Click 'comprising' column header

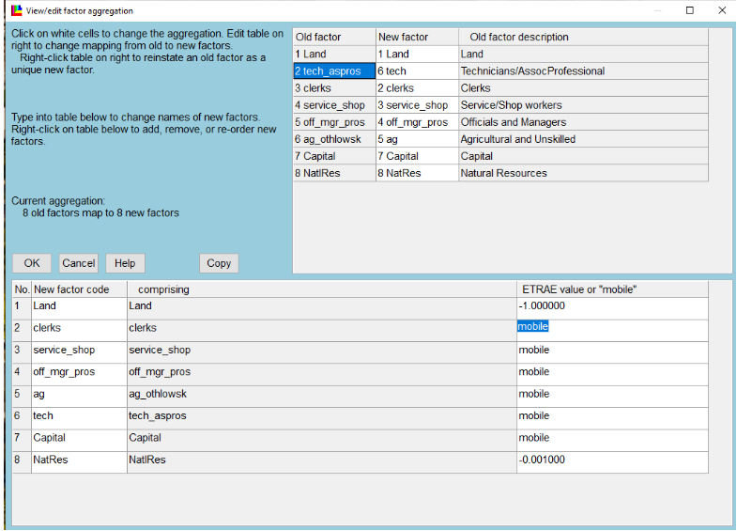tap(321, 289)
